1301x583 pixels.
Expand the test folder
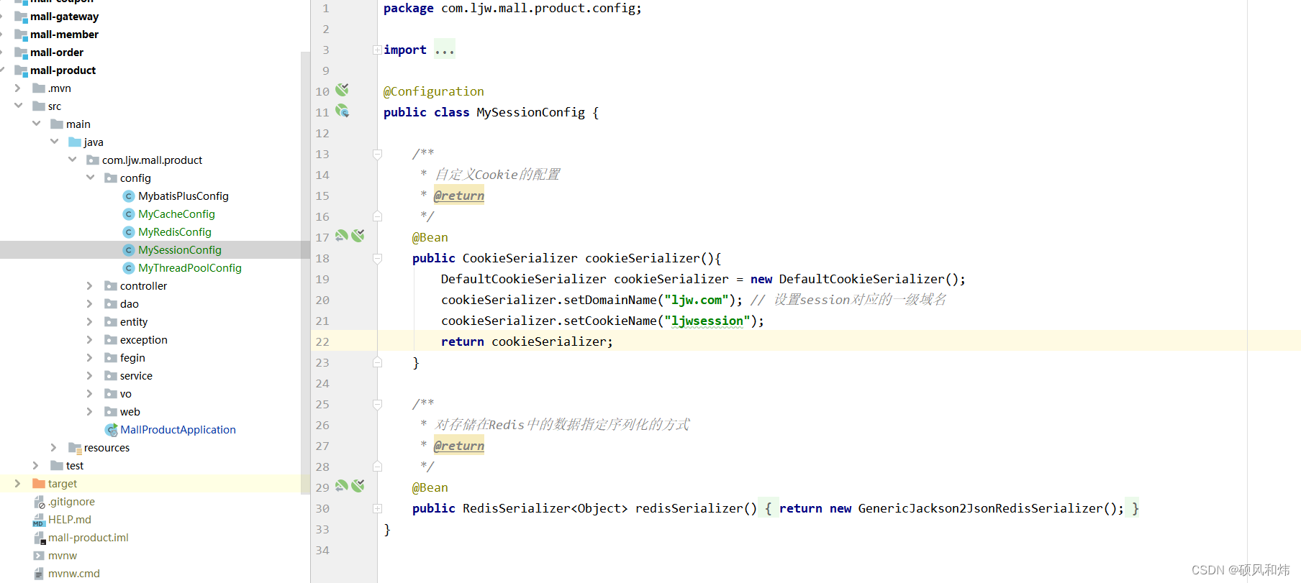tap(36, 465)
